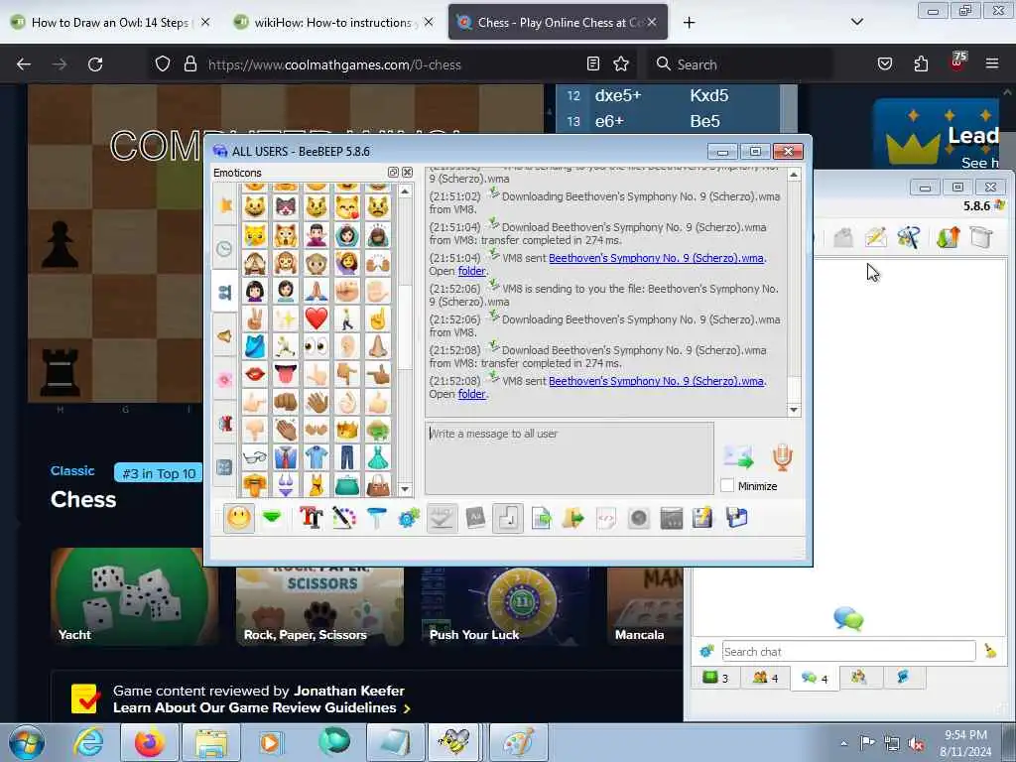Float the Emoticons panel button

pos(393,173)
